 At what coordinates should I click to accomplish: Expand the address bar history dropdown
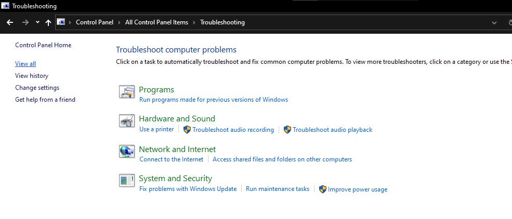tap(494, 22)
